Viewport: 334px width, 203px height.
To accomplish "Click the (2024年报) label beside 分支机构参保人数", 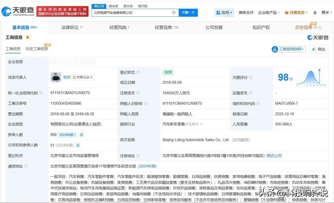I will (x=65, y=145).
